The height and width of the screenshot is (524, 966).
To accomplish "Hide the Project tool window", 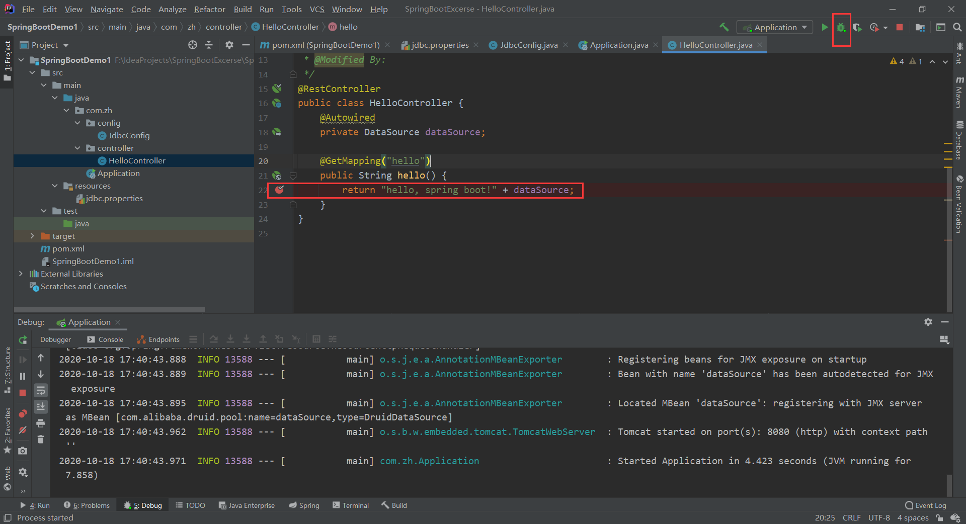I will pyautogui.click(x=246, y=45).
